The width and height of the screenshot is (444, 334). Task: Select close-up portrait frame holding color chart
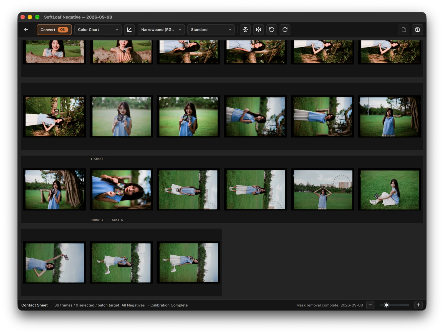[122, 189]
